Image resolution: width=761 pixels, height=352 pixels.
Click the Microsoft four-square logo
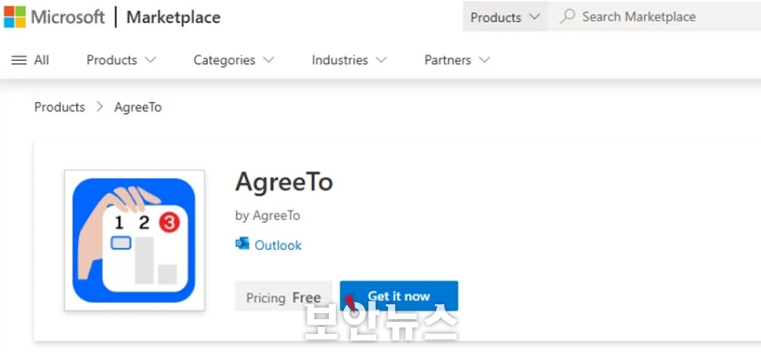pyautogui.click(x=14, y=17)
